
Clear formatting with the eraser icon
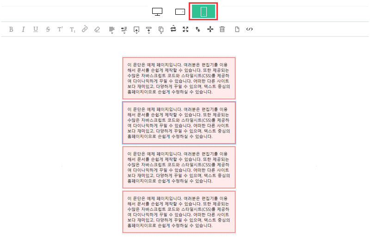click(x=97, y=30)
